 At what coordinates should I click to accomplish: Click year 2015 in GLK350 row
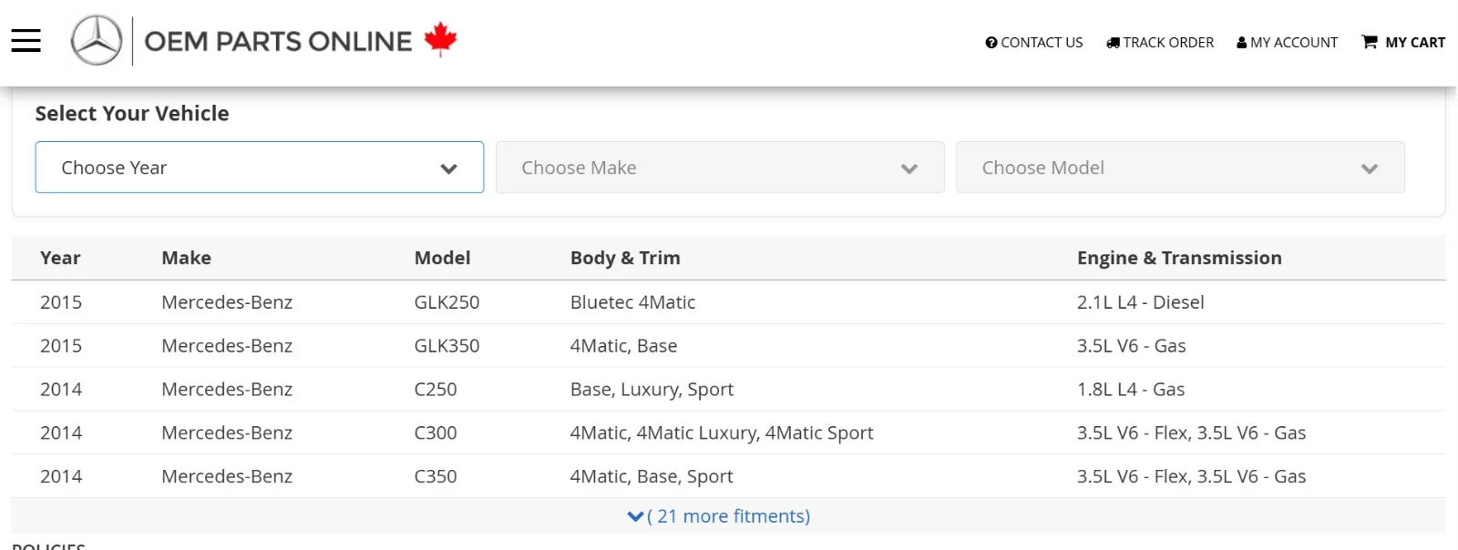tap(61, 346)
